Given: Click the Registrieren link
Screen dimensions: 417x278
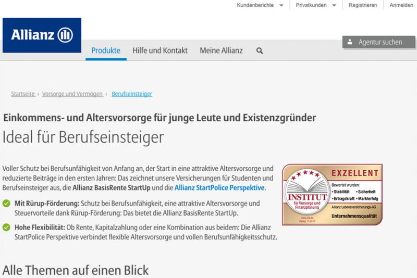Looking at the screenshot, I should pos(363,5).
